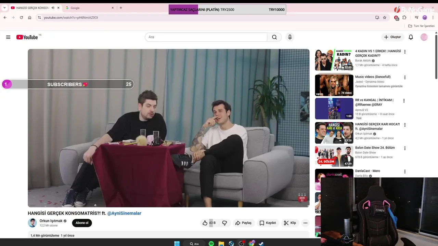Start voice search with the microphone icon

click(290, 37)
